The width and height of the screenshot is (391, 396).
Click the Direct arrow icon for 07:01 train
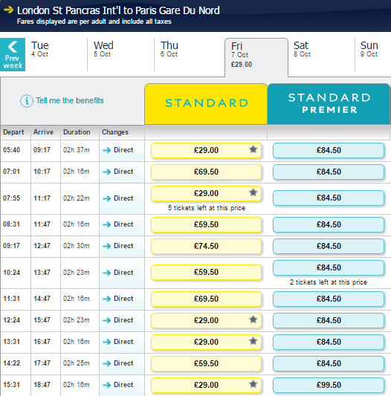[106, 172]
